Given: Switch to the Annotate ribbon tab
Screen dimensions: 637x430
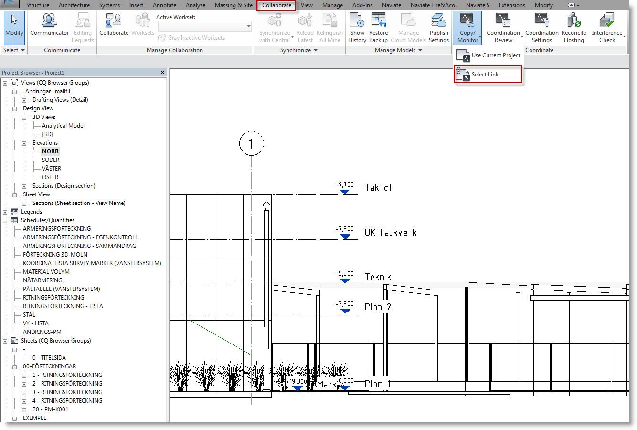Looking at the screenshot, I should (x=164, y=5).
